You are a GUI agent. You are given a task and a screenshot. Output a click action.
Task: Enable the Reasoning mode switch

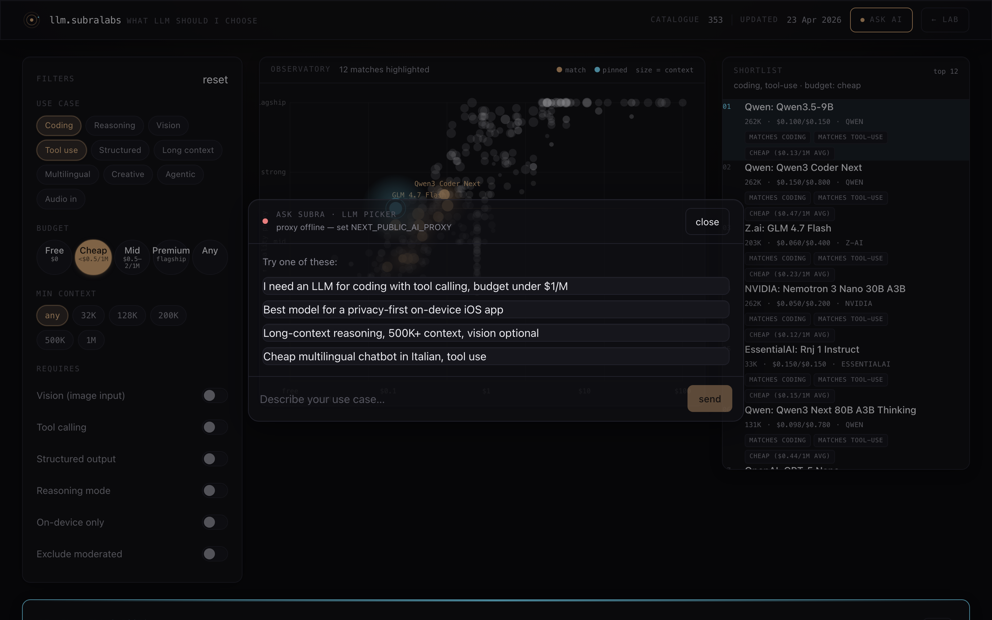tap(215, 490)
